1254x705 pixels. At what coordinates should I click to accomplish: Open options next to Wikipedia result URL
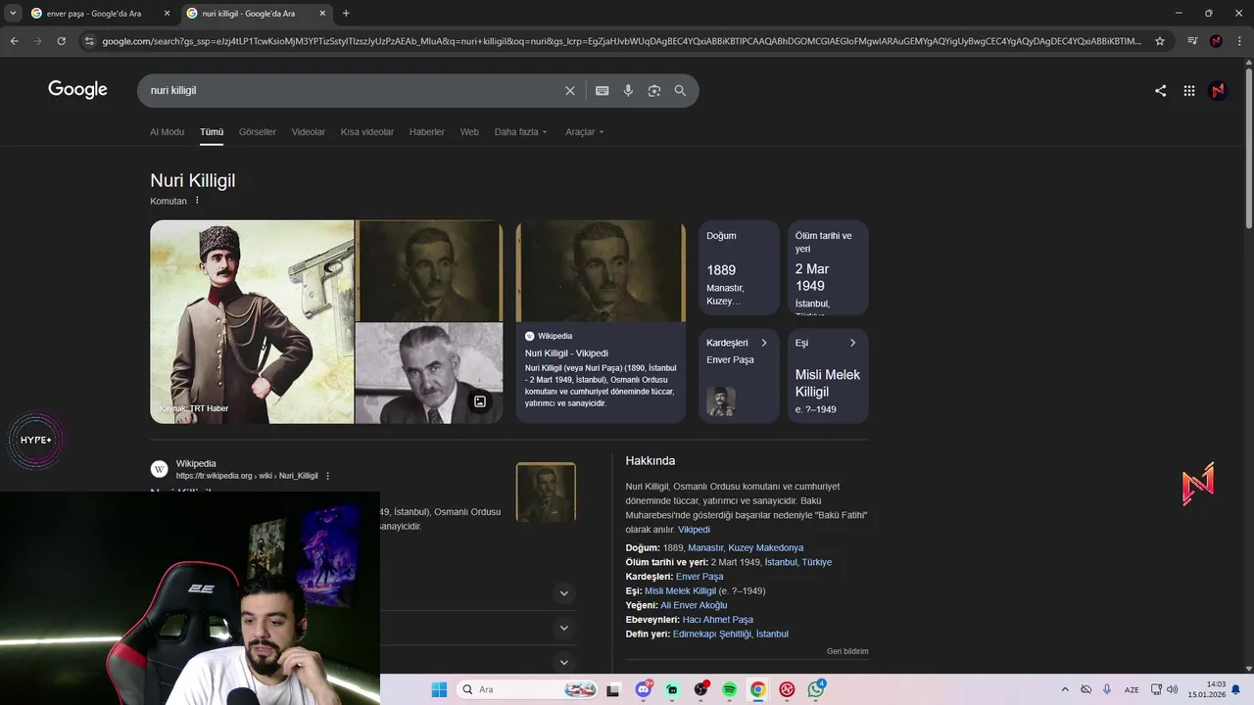tap(328, 476)
